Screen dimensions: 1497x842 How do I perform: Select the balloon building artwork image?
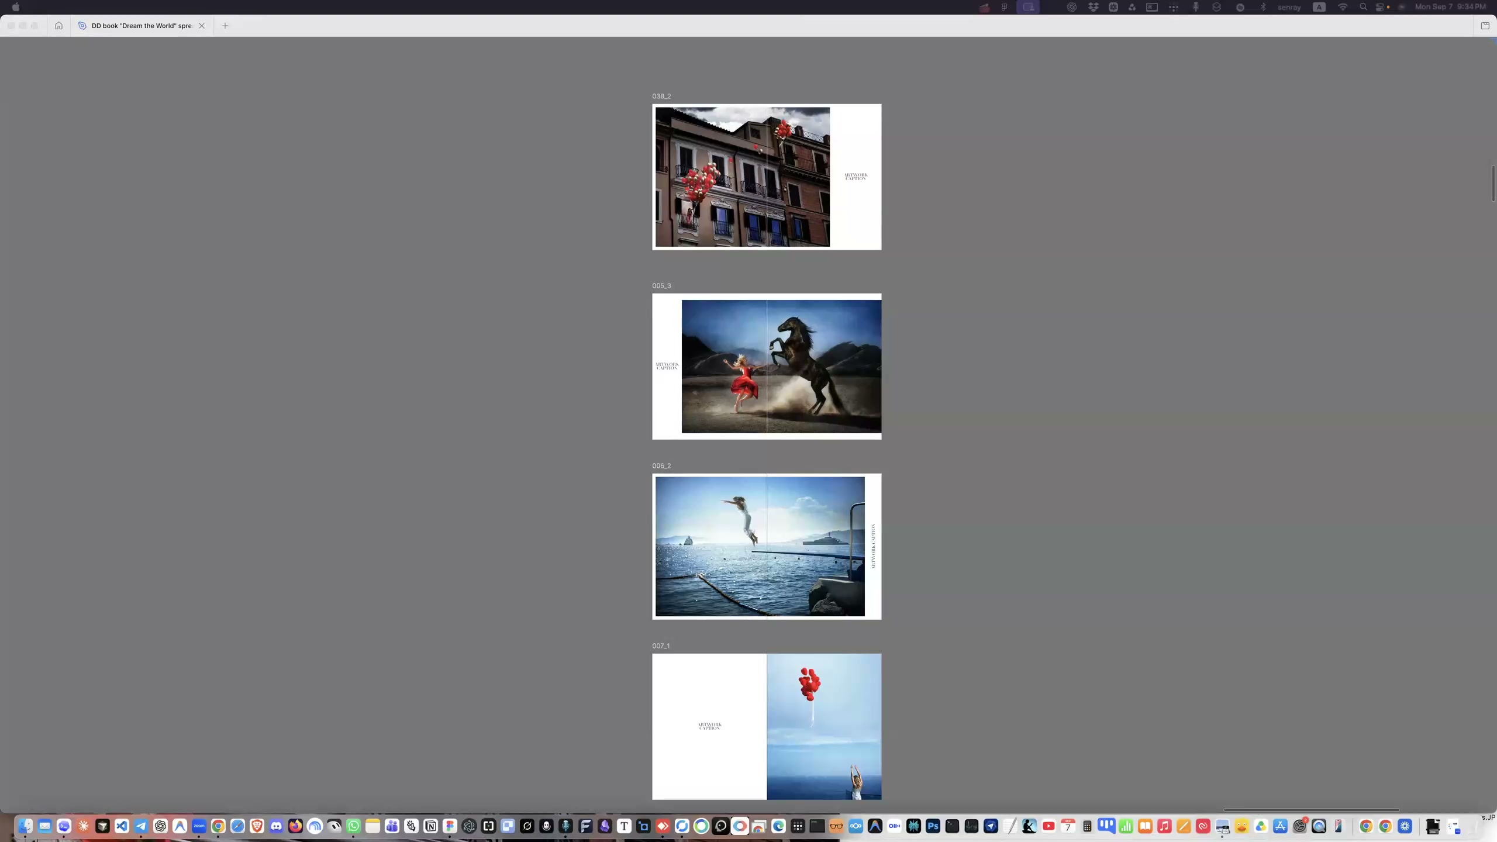pos(742,177)
